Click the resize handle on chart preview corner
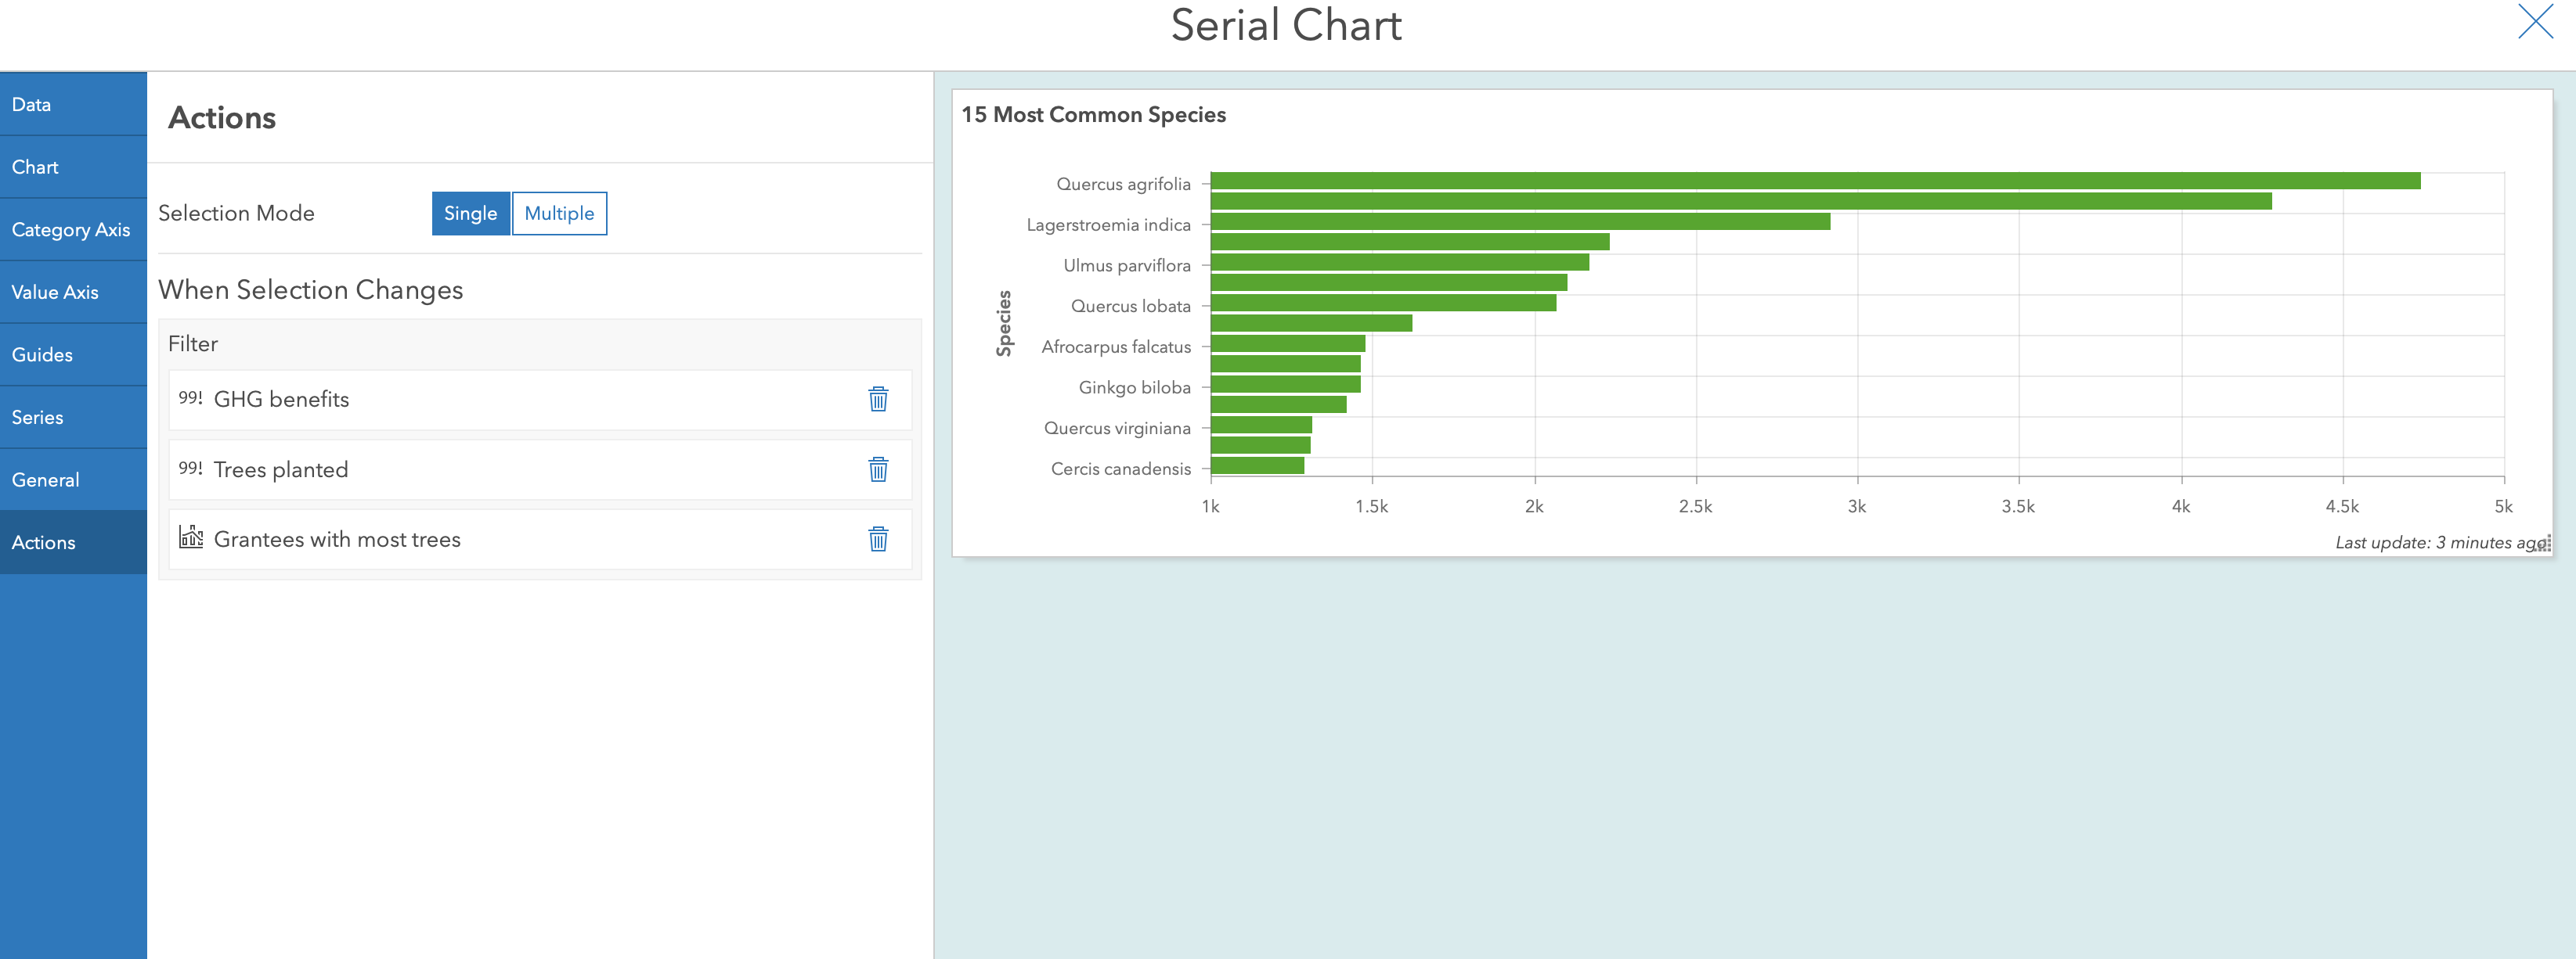Screen dimensions: 2576x959 [2543, 542]
